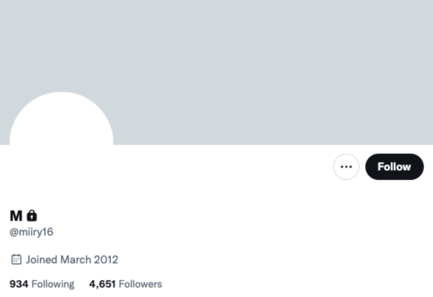Open the gray header banner image
The height and width of the screenshot is (297, 433).
[216, 72]
